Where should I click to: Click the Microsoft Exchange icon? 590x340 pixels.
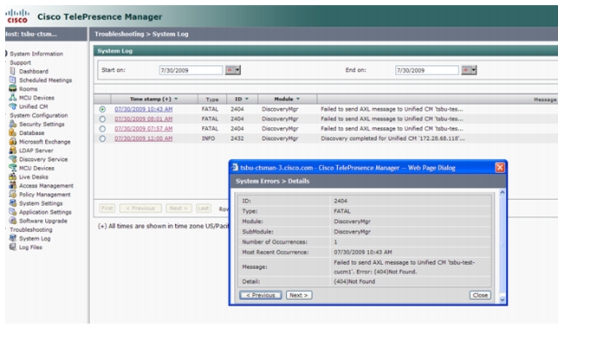click(13, 142)
